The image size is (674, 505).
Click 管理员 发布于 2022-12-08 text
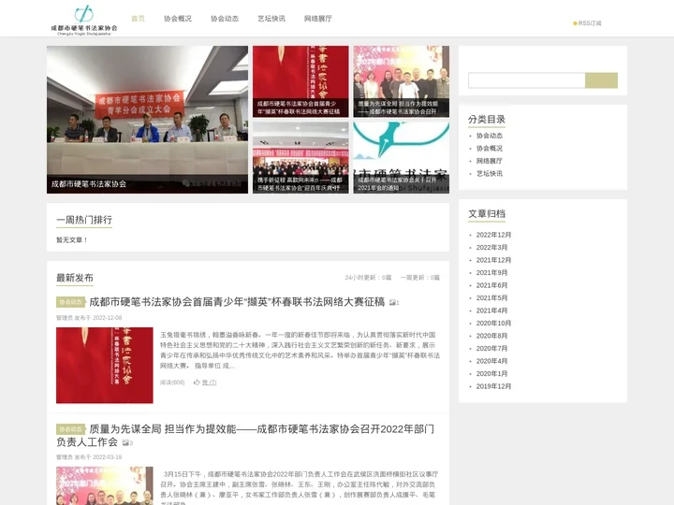pos(89,318)
